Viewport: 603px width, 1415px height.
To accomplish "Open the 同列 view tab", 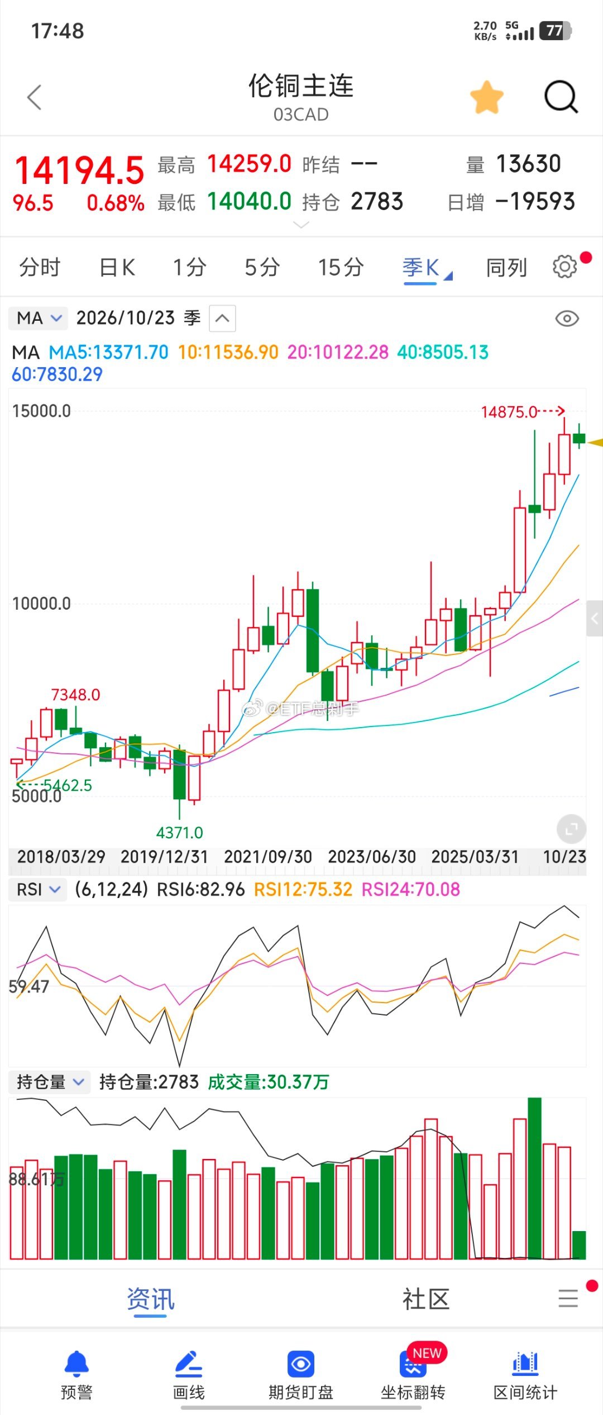I will click(x=506, y=267).
